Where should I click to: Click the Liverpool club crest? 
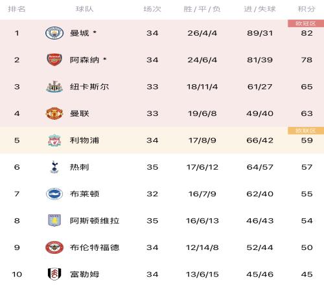pyautogui.click(x=54, y=141)
